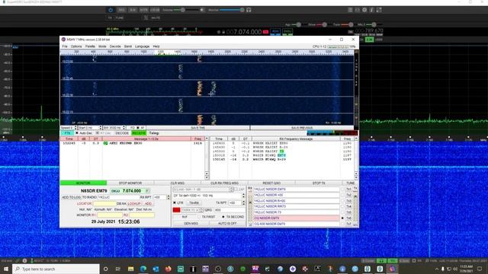Toggle ExpertSDR fullscreen icon
The height and width of the screenshot is (274, 488).
pos(379,10)
